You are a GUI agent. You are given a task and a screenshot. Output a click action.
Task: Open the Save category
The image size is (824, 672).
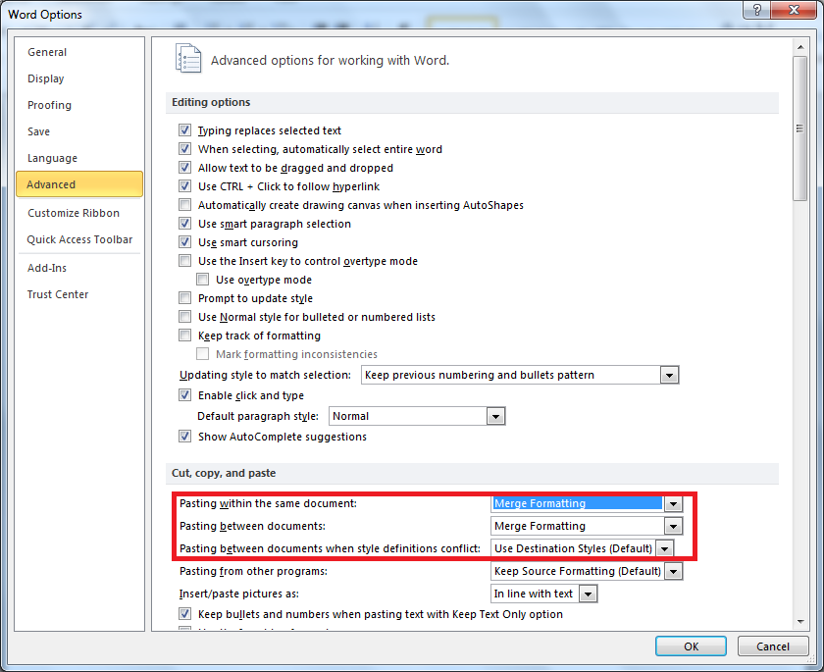[79, 131]
